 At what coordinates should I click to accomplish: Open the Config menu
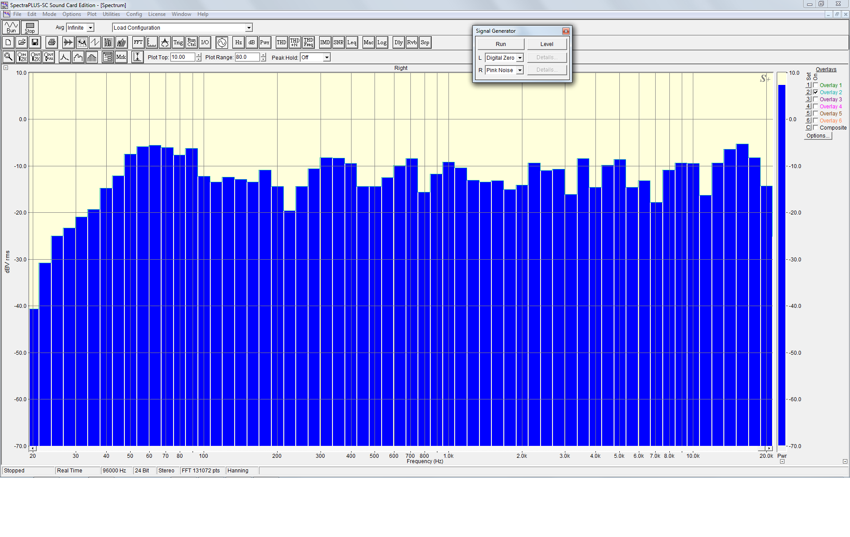[x=134, y=14]
